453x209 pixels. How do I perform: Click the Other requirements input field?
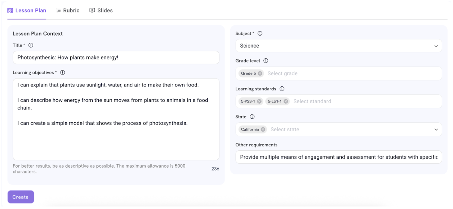[338, 157]
